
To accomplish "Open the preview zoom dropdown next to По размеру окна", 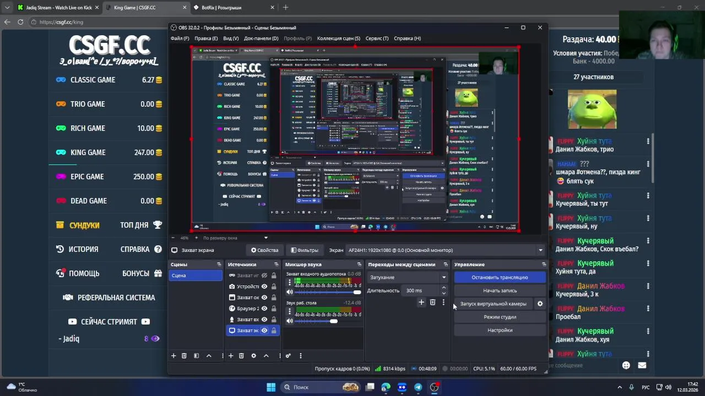I will (265, 238).
